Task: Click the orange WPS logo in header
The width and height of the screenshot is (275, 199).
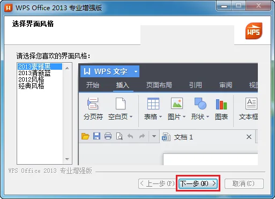Action: 254,31
